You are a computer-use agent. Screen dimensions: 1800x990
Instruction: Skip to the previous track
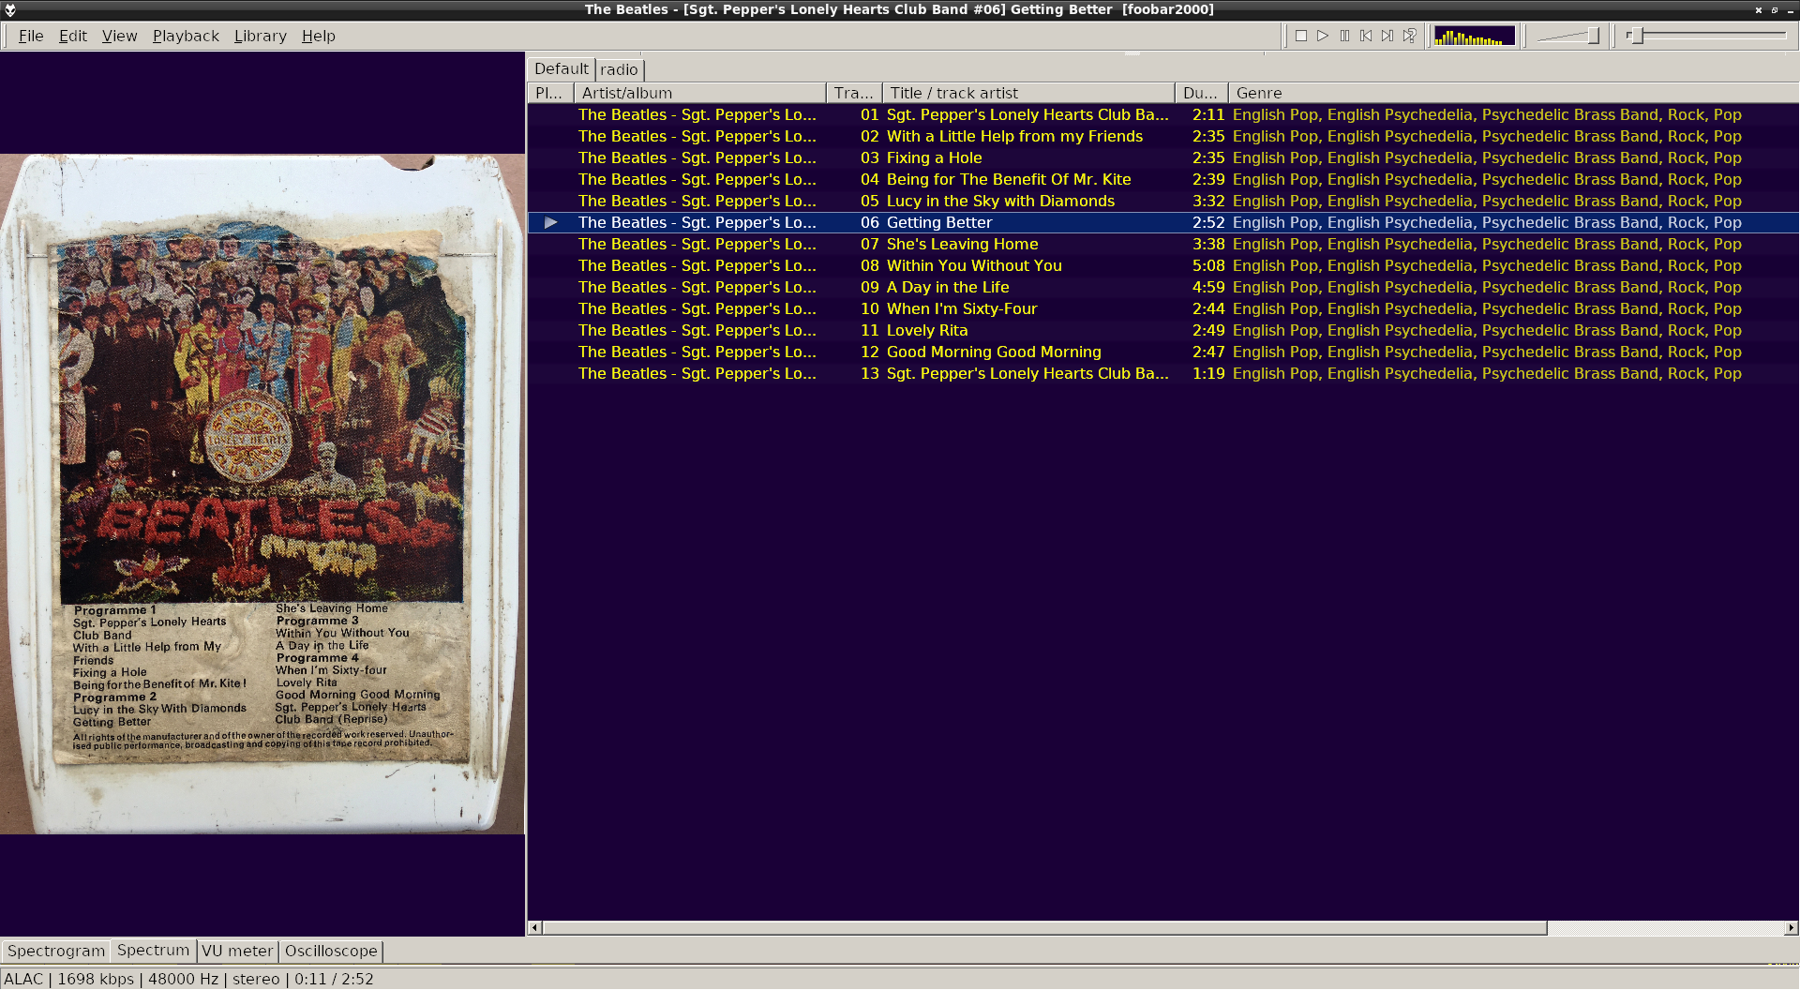[1366, 36]
